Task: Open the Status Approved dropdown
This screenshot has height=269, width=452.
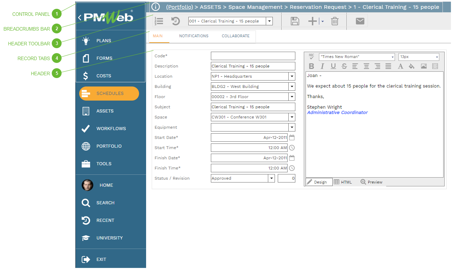Action: [x=271, y=178]
